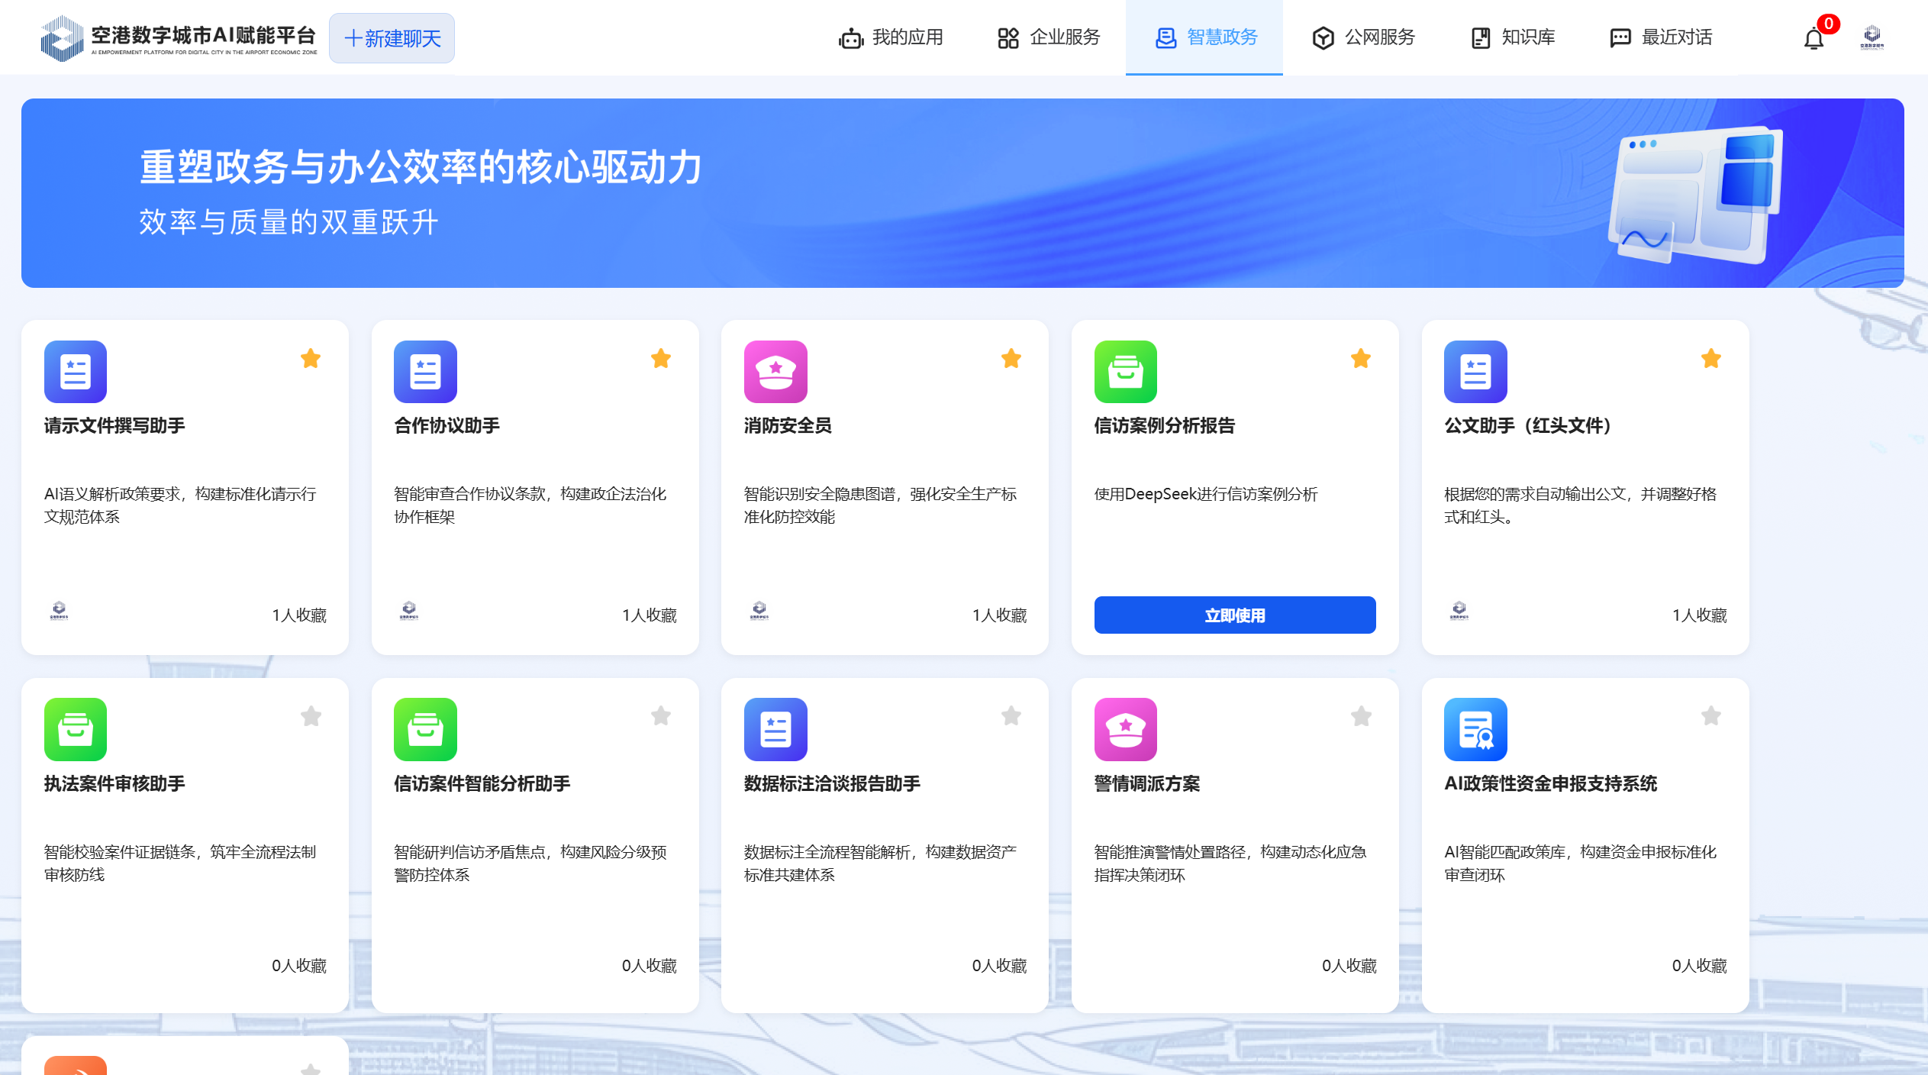The image size is (1928, 1075).
Task: Open the 消防安全员 app icon
Action: (775, 372)
